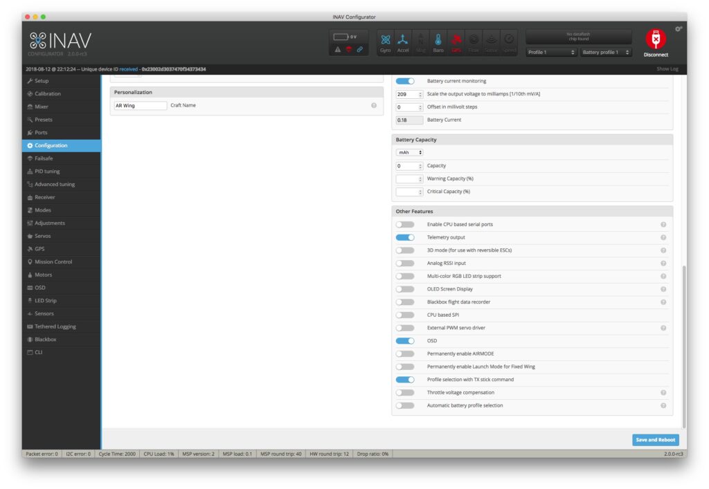Click the red GPS sensor icon
709x489 pixels.
(x=456, y=41)
